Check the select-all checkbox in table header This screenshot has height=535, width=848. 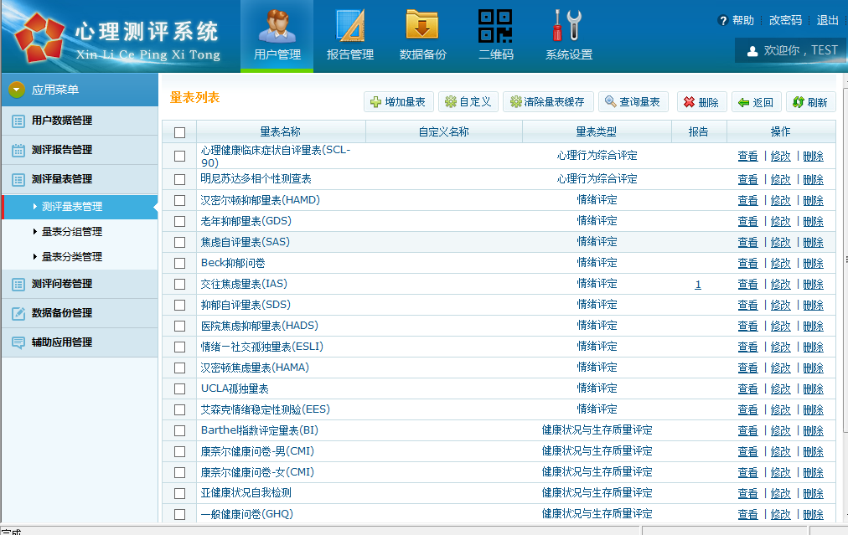179,132
